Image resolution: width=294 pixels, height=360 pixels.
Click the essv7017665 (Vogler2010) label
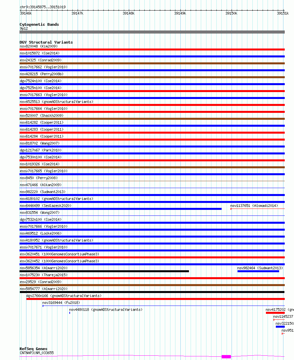[44, 171]
